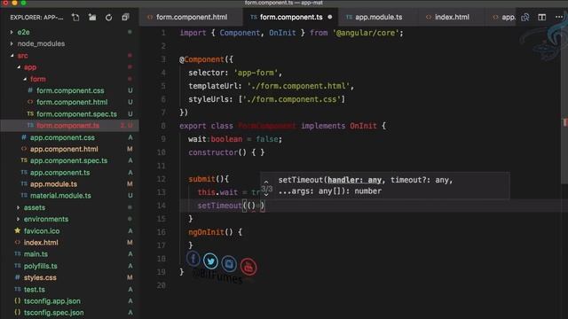Open form.component.html in the tree
This screenshot has height=319, width=568.
[72, 102]
